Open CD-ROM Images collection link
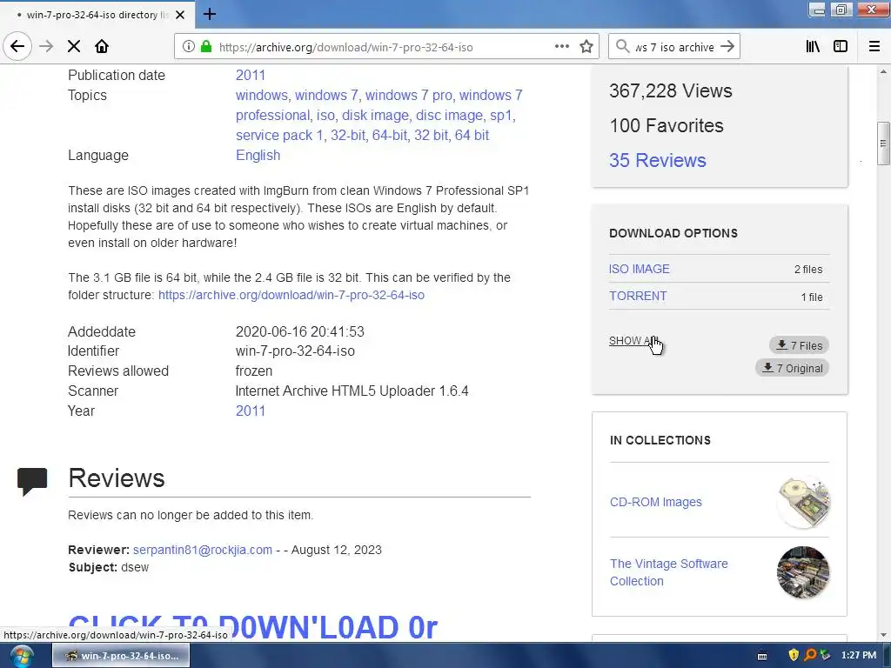This screenshot has height=668, width=891. coord(656,502)
